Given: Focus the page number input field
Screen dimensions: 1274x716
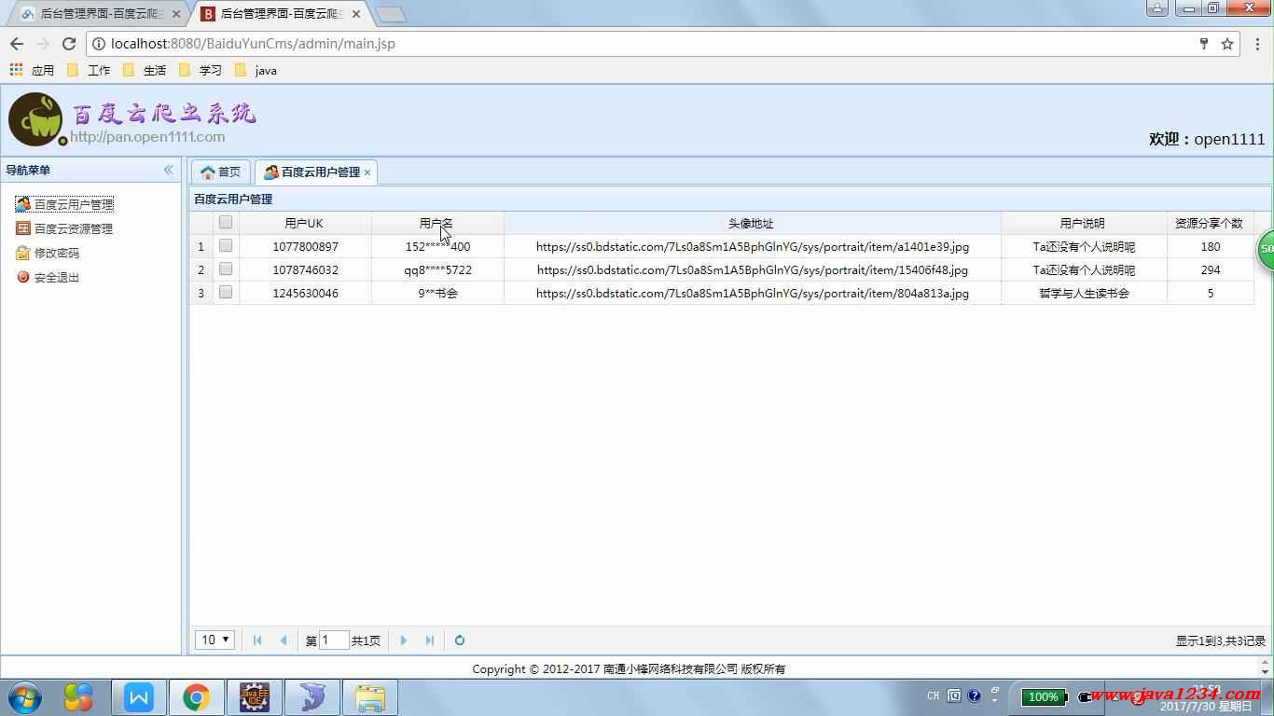Looking at the screenshot, I should 334,640.
